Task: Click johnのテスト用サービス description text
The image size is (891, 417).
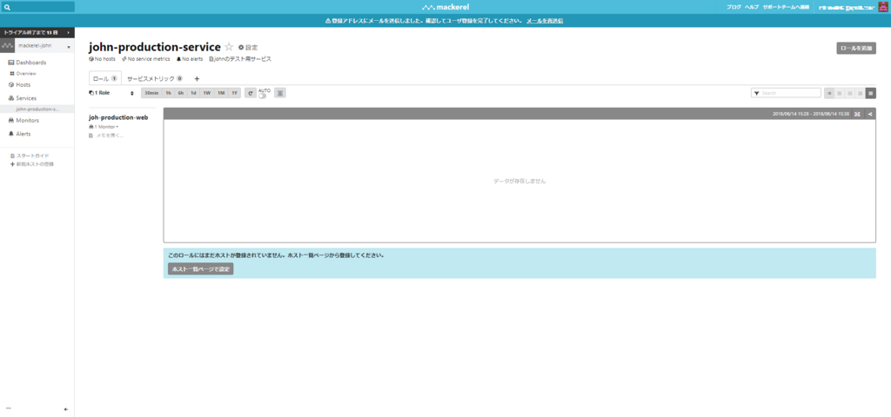Action: point(240,59)
